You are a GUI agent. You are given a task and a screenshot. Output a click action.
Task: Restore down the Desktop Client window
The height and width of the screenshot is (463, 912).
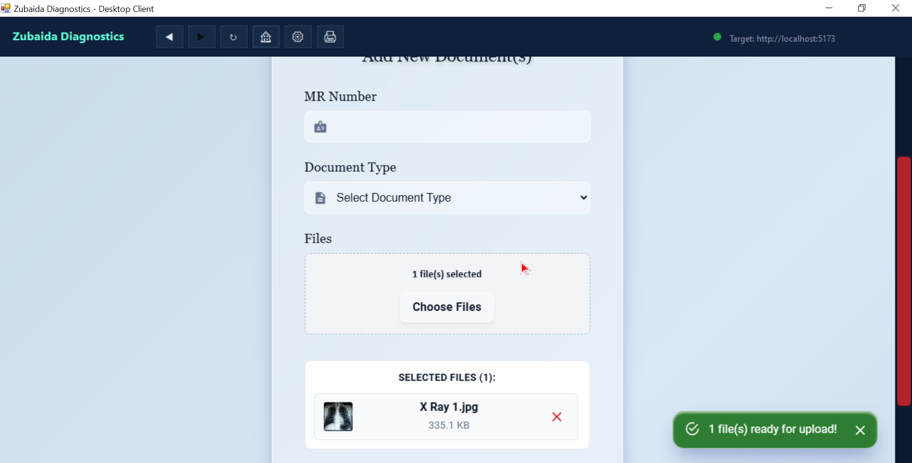tap(862, 8)
